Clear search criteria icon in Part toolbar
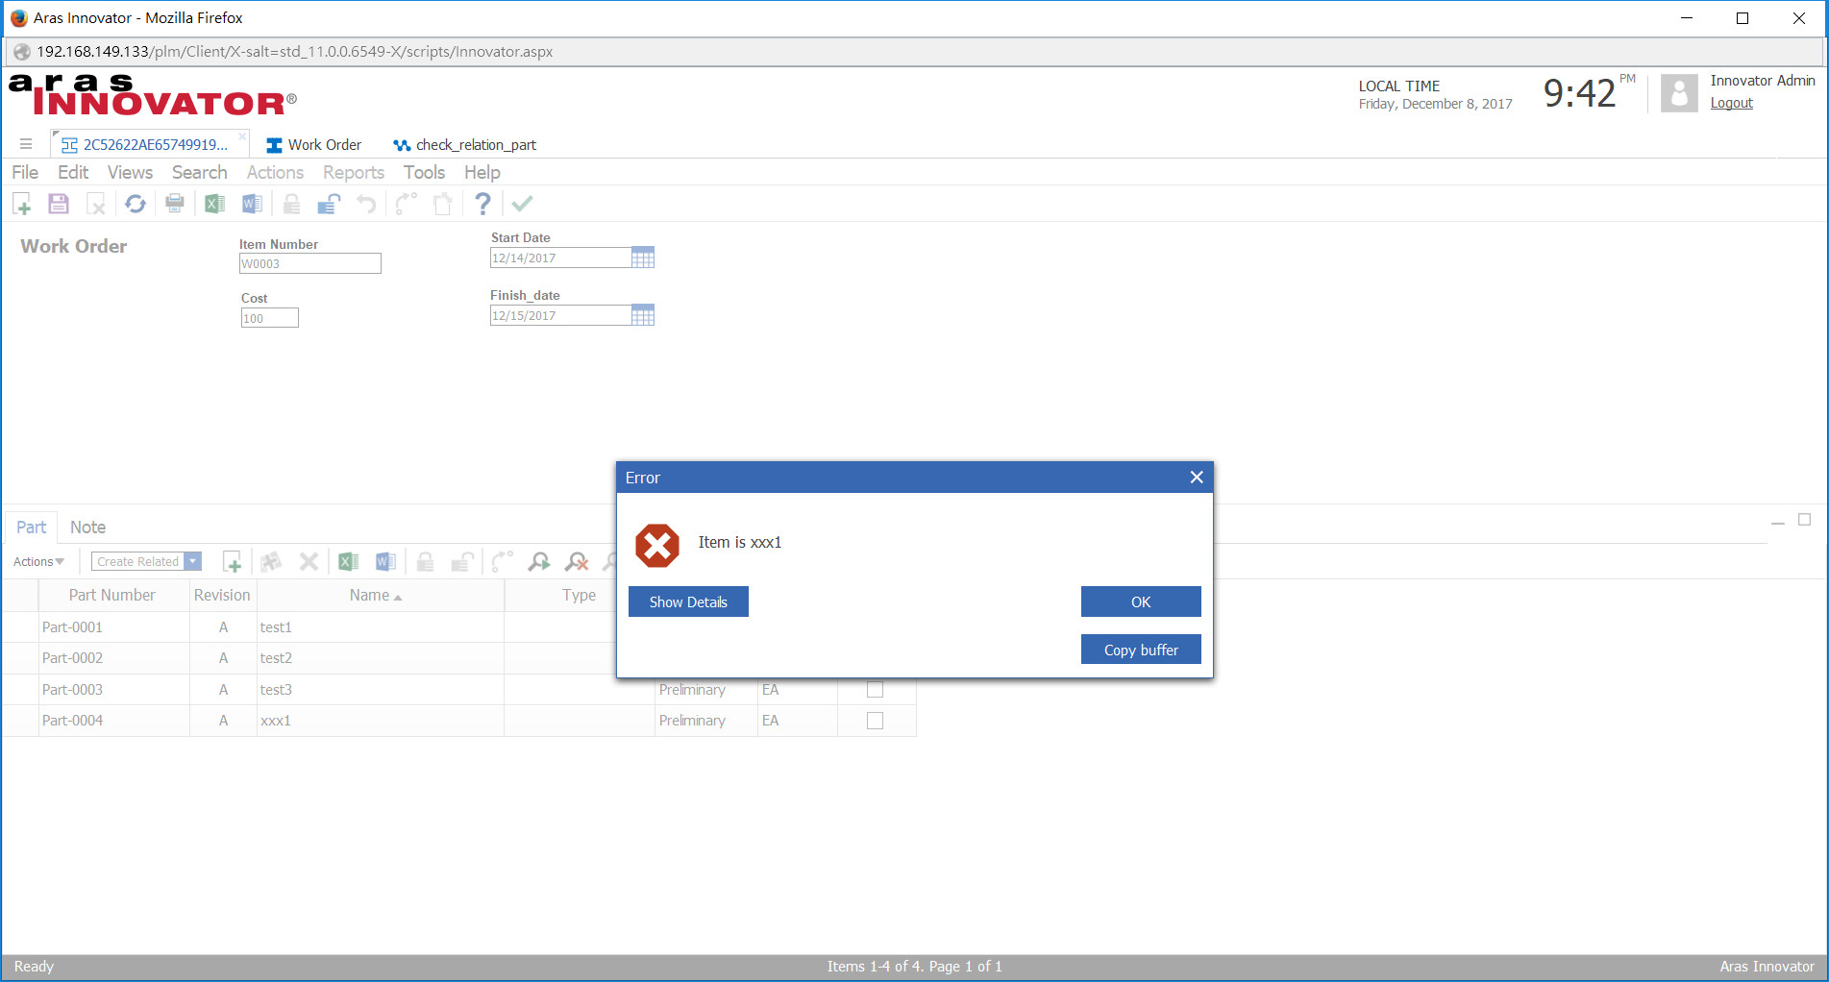Viewport: 1829px width, 982px height. tap(577, 562)
